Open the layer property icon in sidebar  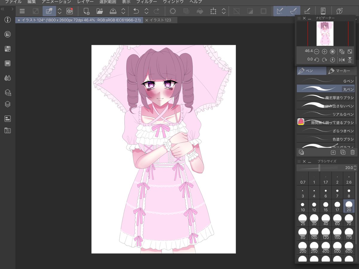pos(8,93)
